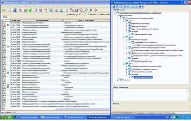Open the Interchange menu
Viewport: 191px width, 121px height.
point(57,6)
